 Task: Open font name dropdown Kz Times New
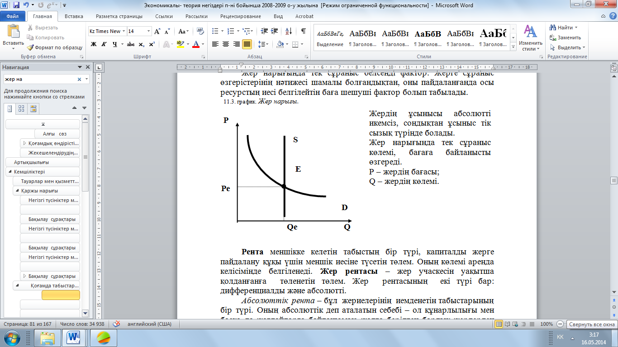(x=123, y=31)
